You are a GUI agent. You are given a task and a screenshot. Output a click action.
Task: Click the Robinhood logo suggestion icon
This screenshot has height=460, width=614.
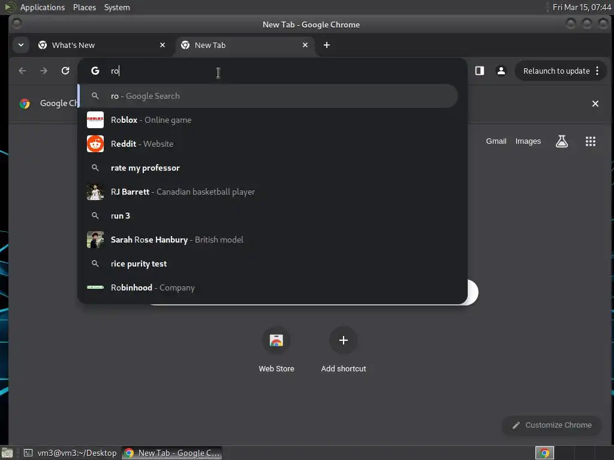click(x=95, y=287)
